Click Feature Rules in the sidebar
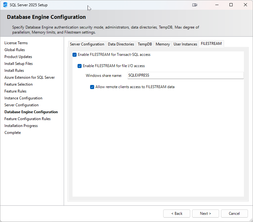 (x=15, y=91)
